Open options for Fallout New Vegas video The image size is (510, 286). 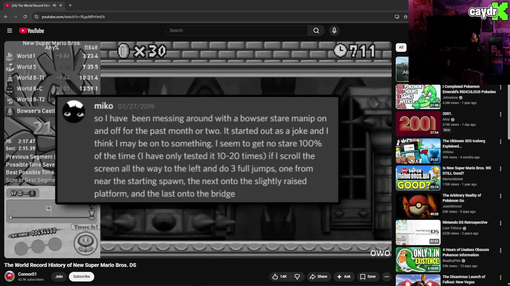coord(500,278)
